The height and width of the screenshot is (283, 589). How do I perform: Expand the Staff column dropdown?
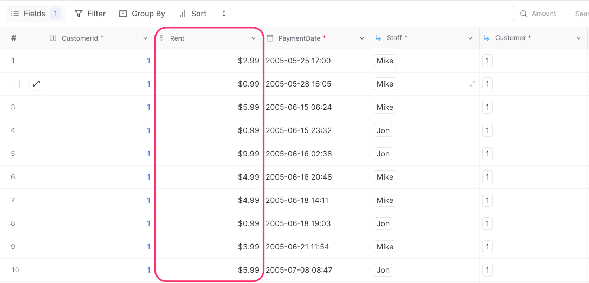click(470, 38)
